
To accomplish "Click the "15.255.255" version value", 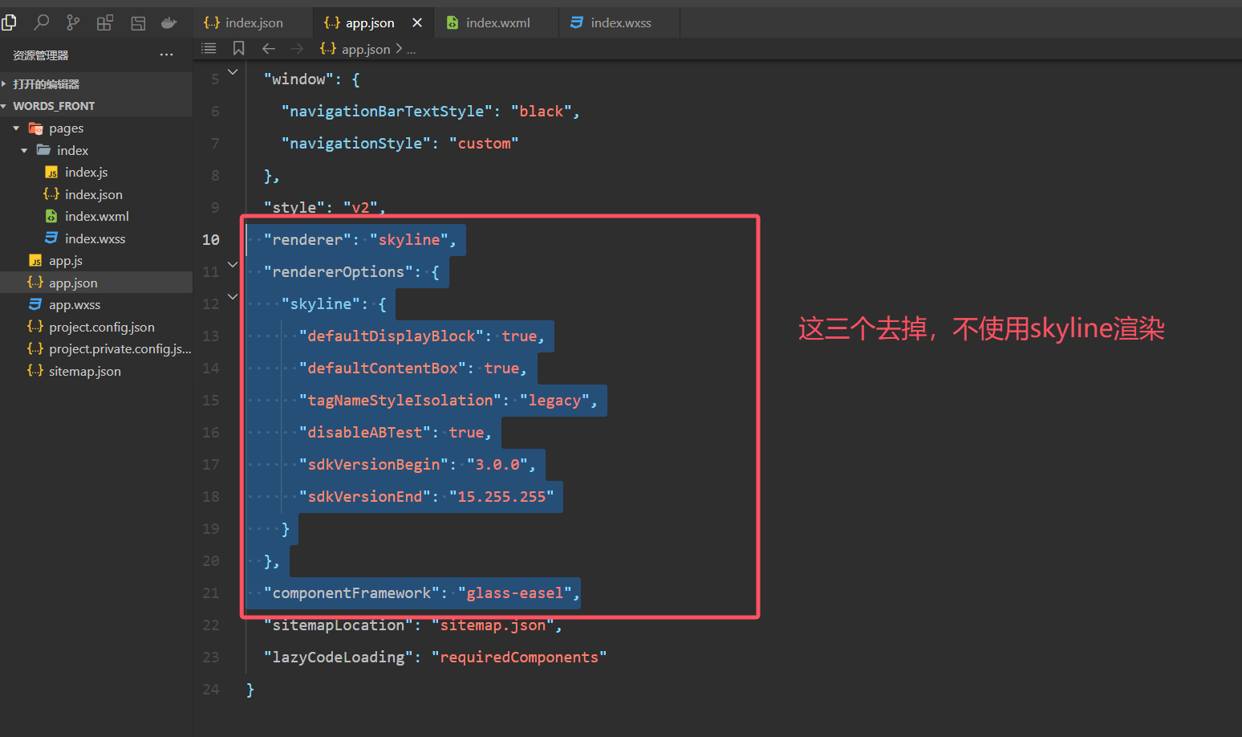I will pyautogui.click(x=501, y=497).
